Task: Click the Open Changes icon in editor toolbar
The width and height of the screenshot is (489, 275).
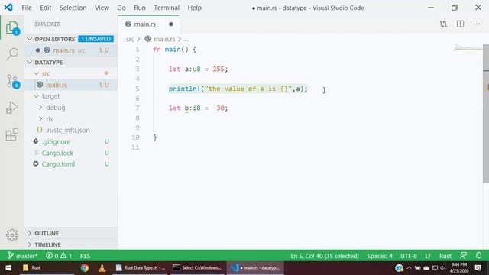Action: pos(443,24)
